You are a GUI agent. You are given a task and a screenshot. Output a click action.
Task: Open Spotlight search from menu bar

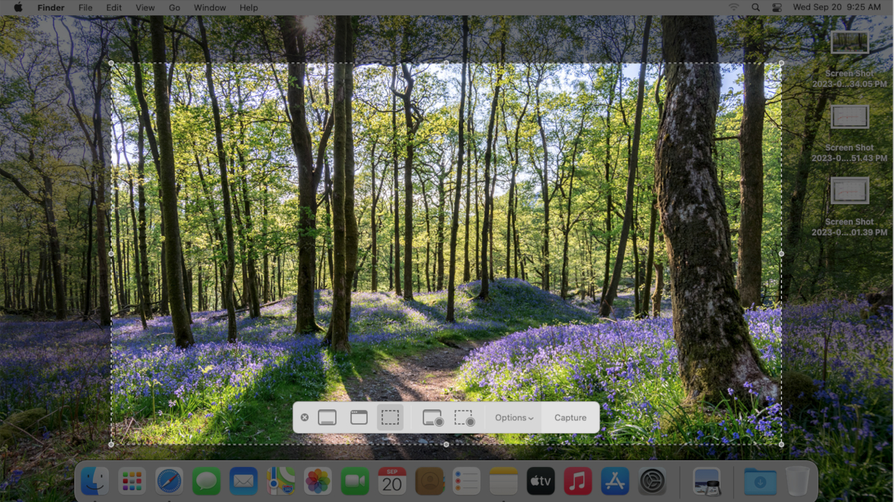(x=756, y=8)
